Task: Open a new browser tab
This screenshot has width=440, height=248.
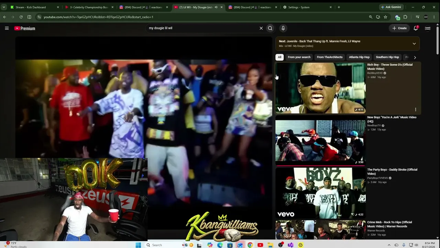Action: pyautogui.click(x=339, y=7)
